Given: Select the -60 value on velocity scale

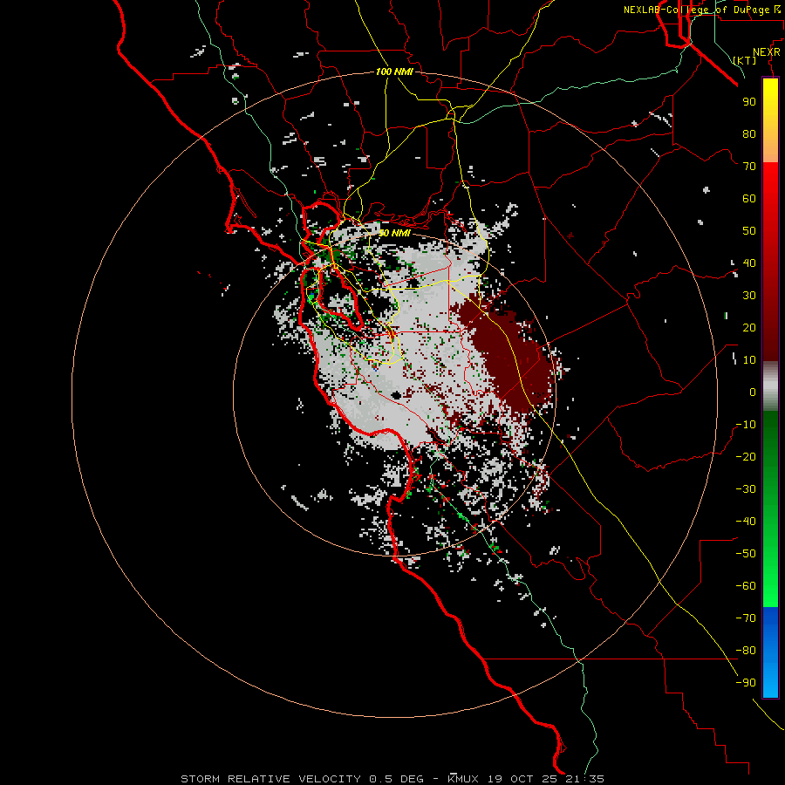Looking at the screenshot, I should pyautogui.click(x=746, y=586).
